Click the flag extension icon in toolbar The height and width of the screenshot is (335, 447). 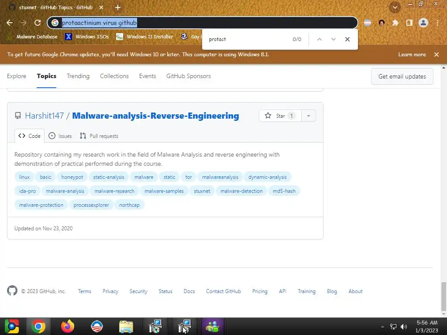(x=368, y=23)
